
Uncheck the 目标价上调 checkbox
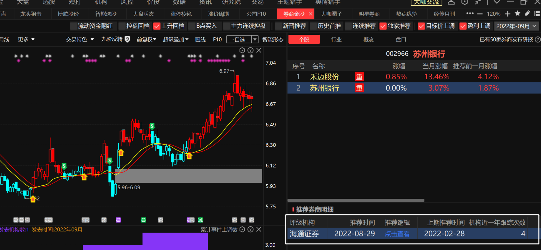(421, 26)
